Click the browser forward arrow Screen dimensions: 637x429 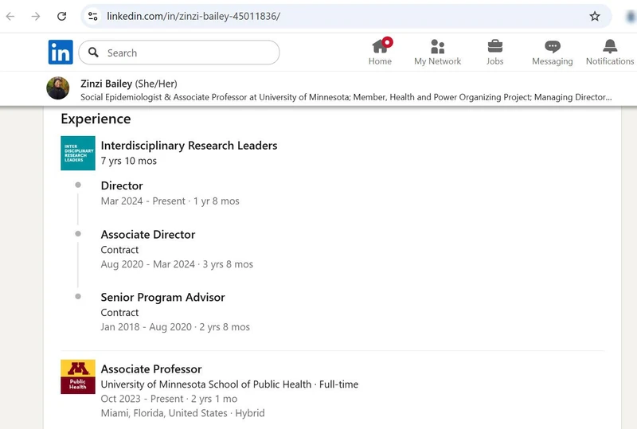click(36, 16)
